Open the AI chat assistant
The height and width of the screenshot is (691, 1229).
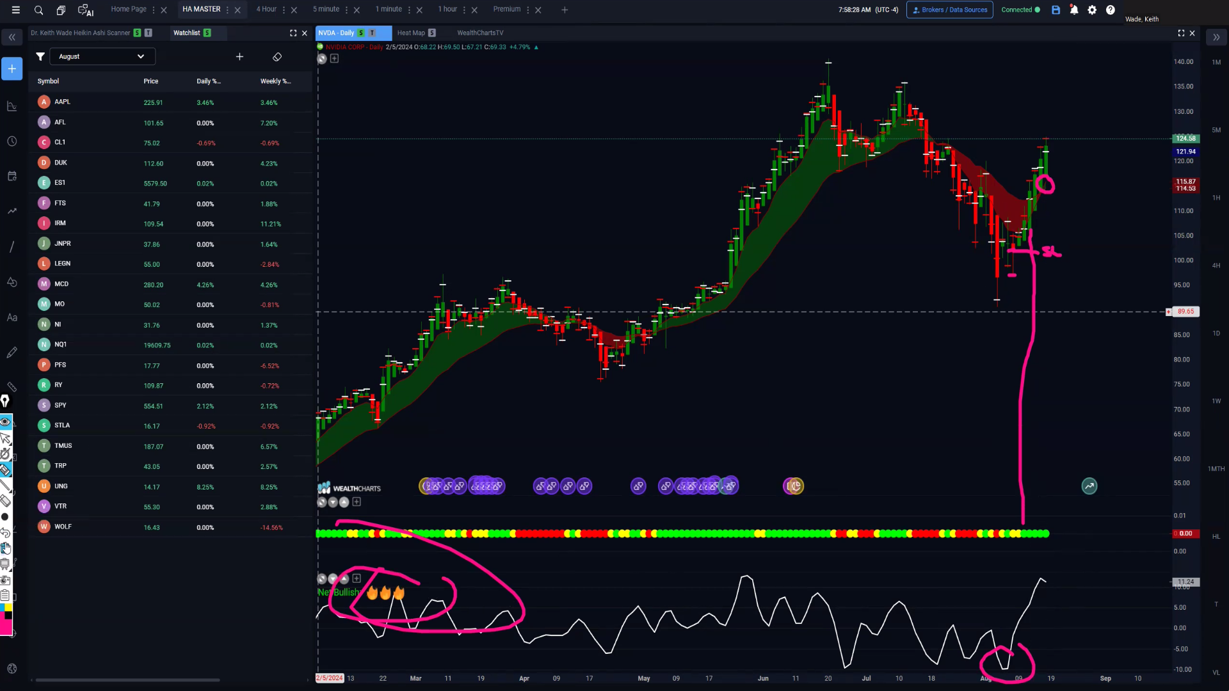[85, 10]
